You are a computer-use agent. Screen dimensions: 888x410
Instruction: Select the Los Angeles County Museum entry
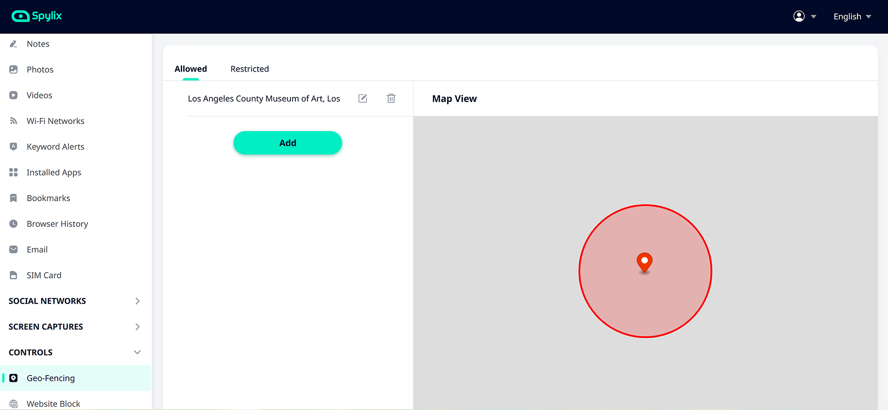pyautogui.click(x=264, y=99)
